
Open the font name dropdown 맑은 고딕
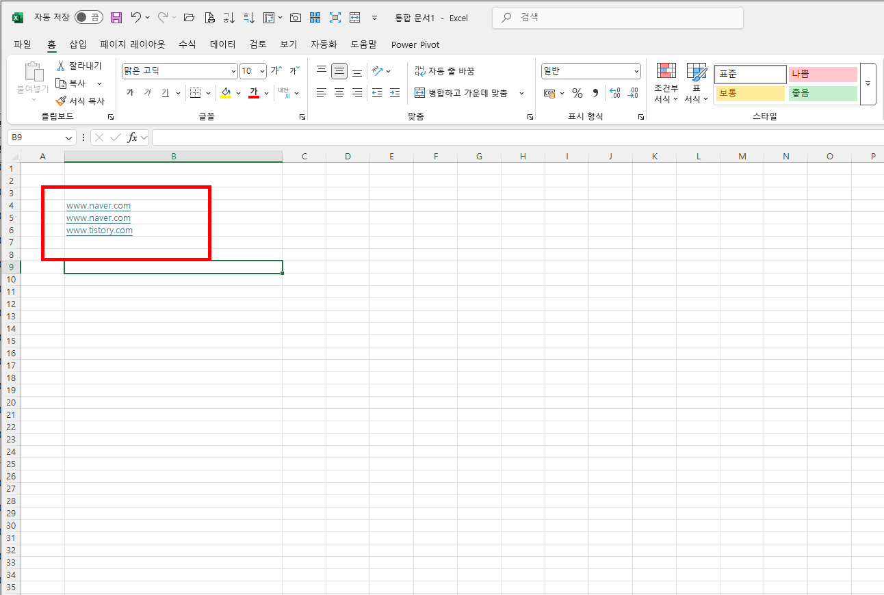[x=233, y=71]
